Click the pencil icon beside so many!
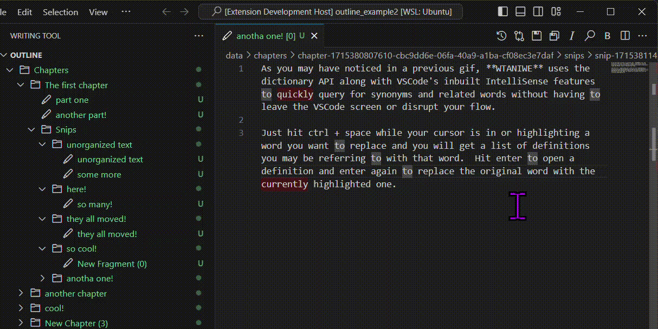 pyautogui.click(x=68, y=204)
